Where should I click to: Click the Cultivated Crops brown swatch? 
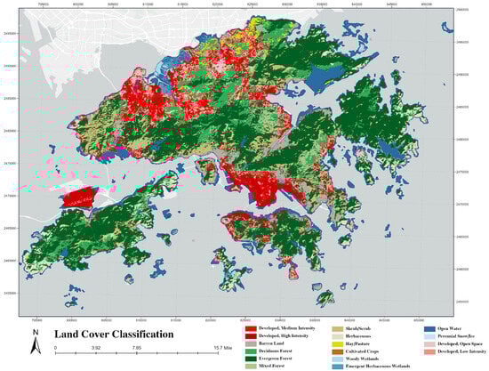point(338,351)
